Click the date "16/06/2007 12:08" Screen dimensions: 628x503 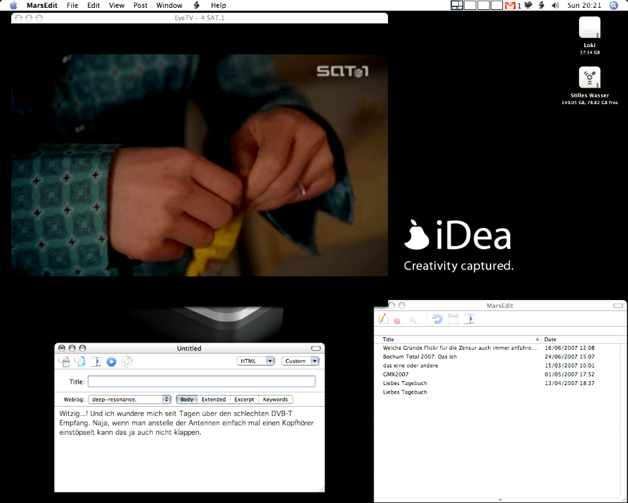pyautogui.click(x=570, y=348)
